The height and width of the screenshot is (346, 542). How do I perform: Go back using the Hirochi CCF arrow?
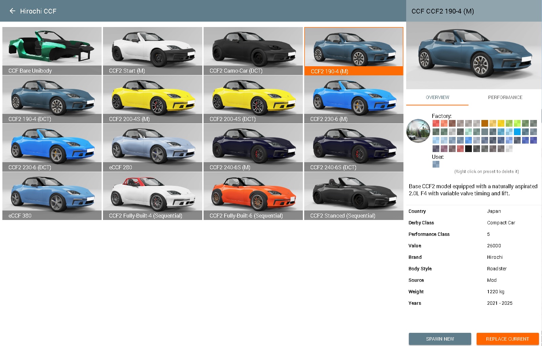point(13,11)
